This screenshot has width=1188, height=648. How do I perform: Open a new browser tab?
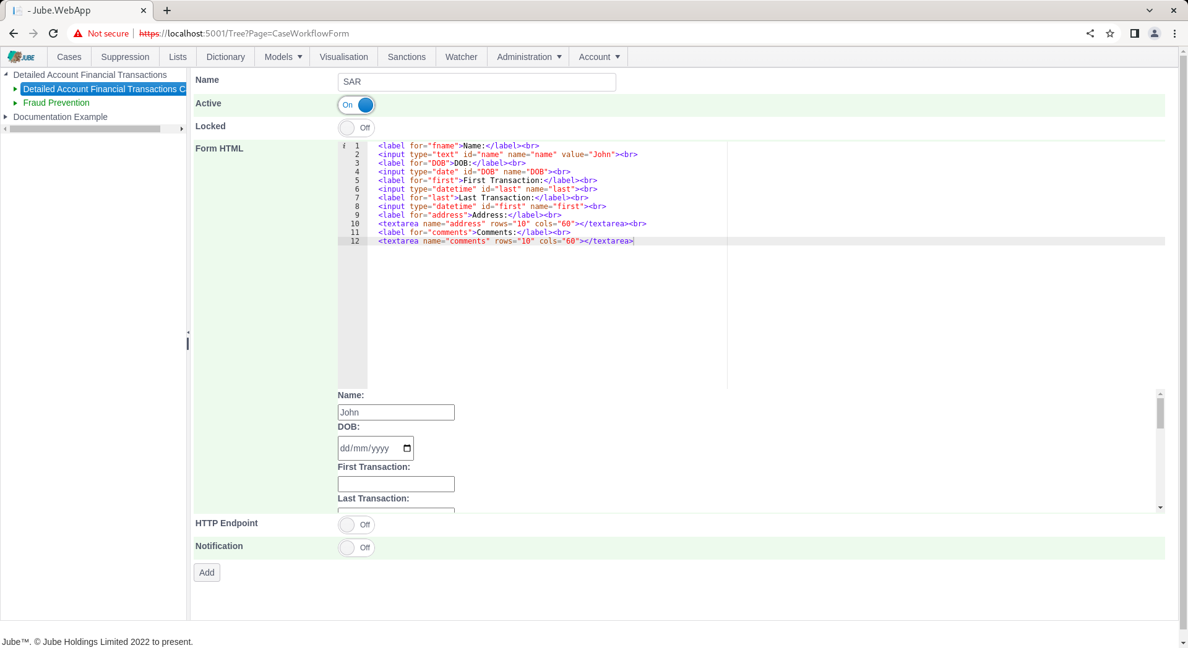click(167, 11)
